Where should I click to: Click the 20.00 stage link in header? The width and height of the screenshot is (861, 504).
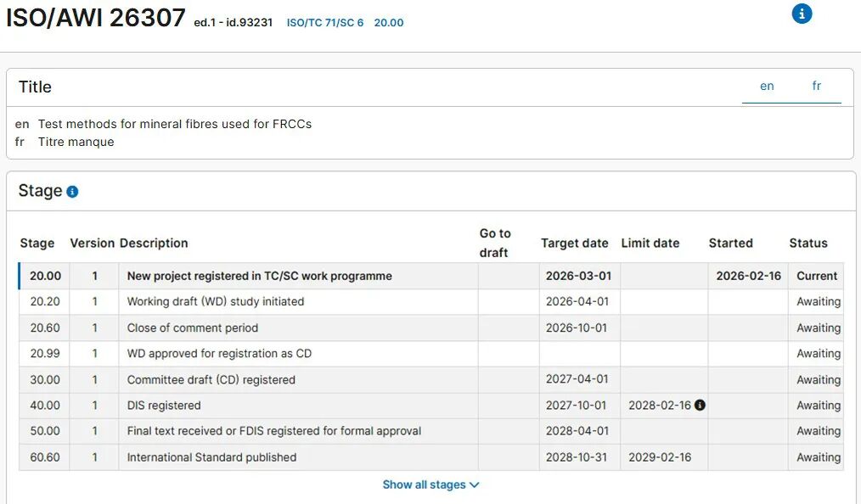click(389, 23)
